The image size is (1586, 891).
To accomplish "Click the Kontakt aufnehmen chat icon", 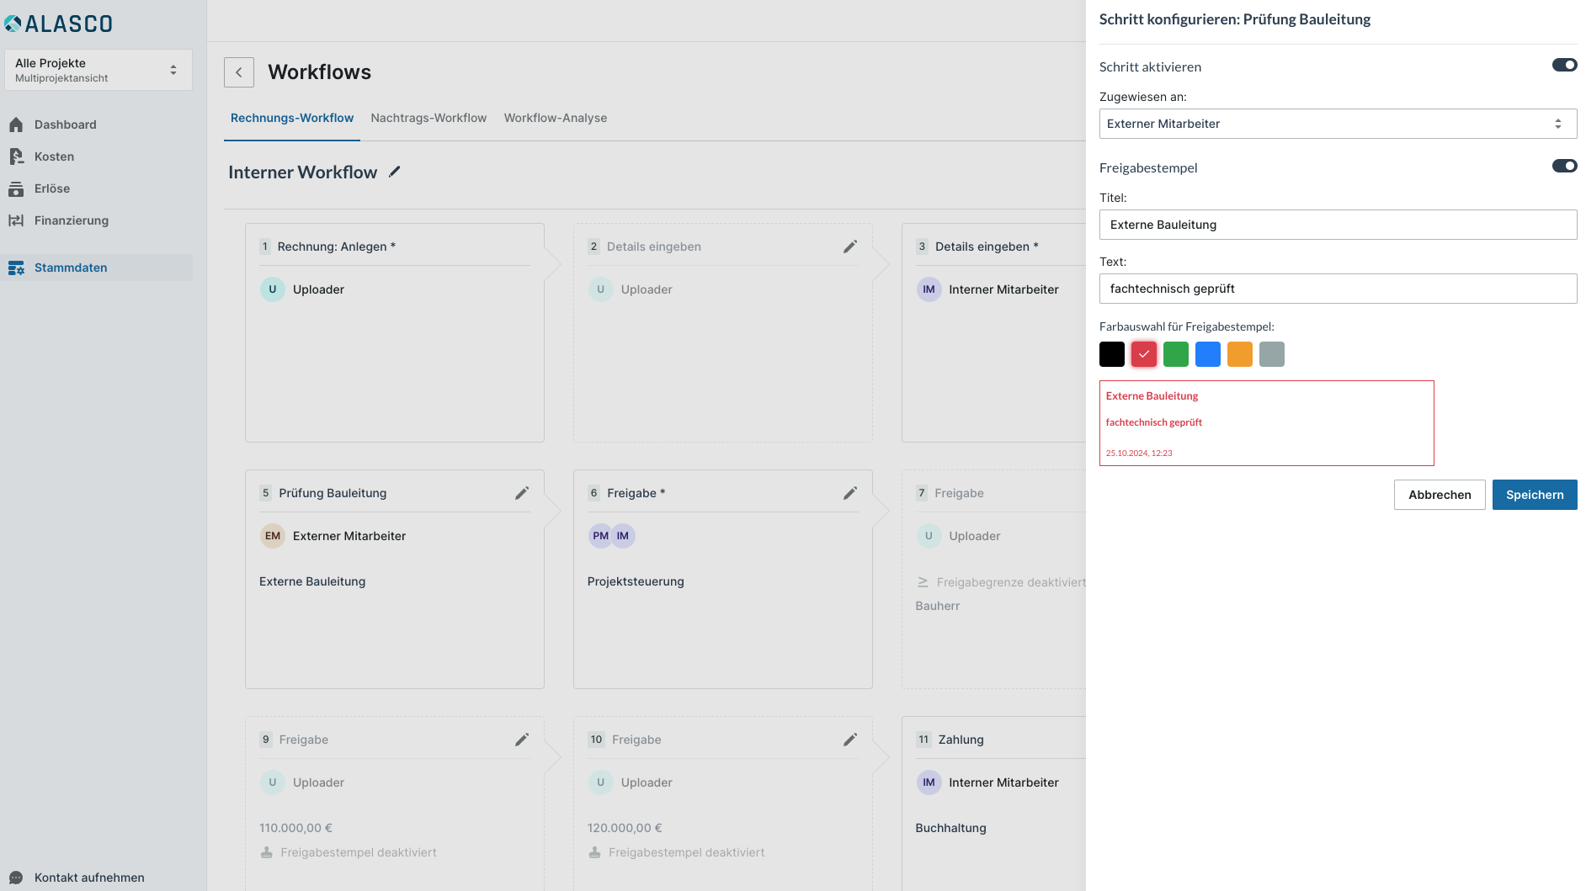I will (x=16, y=878).
